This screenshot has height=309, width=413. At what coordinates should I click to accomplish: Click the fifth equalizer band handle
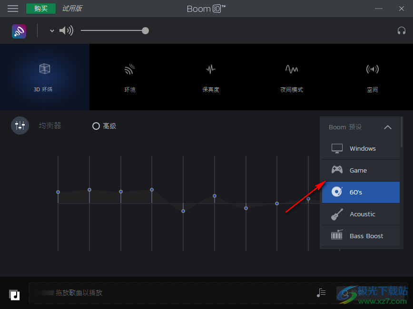point(183,211)
